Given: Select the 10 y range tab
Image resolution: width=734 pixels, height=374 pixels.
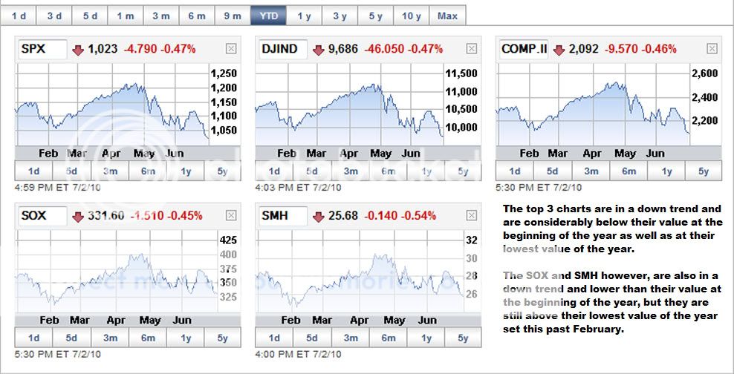Looking at the screenshot, I should (x=412, y=16).
